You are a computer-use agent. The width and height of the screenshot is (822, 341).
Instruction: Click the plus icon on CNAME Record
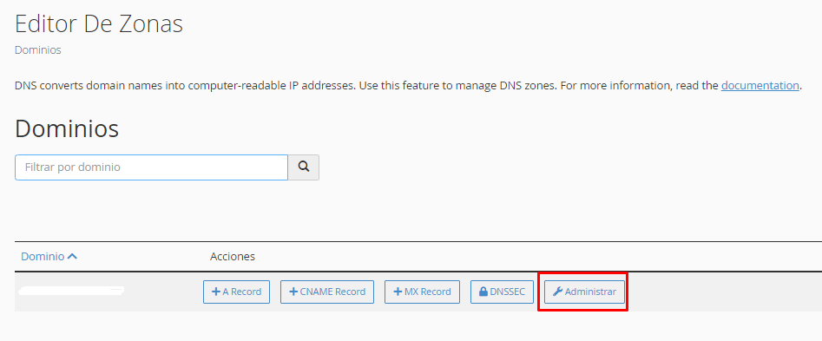coord(293,292)
